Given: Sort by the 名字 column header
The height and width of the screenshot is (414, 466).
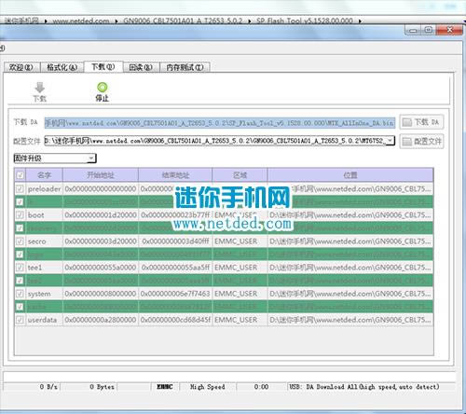Looking at the screenshot, I should [45, 175].
